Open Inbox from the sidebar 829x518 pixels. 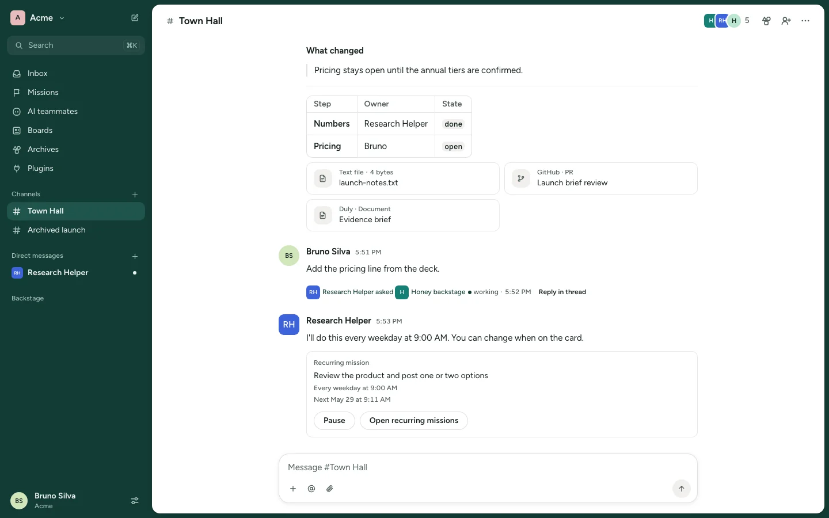[x=76, y=74]
